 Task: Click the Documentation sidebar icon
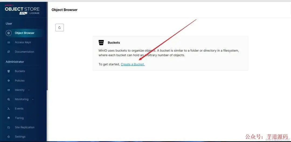pos(9,52)
